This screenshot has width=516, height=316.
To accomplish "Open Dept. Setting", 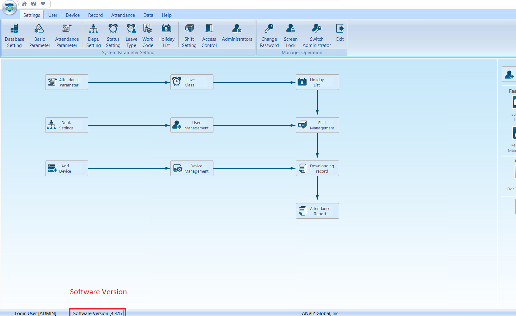I will (93, 35).
